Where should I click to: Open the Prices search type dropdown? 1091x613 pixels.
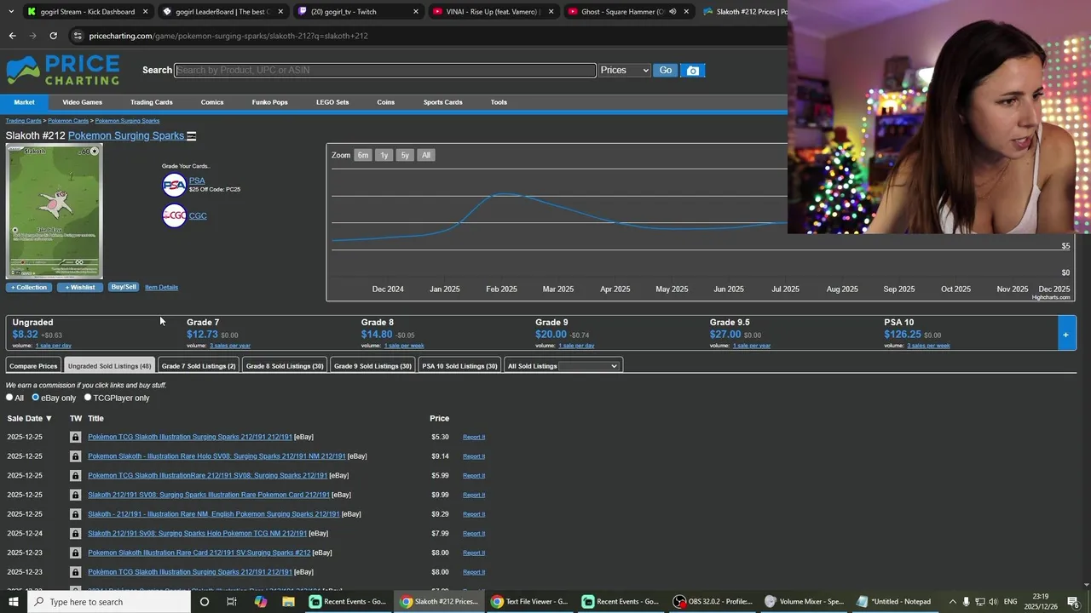pos(625,71)
